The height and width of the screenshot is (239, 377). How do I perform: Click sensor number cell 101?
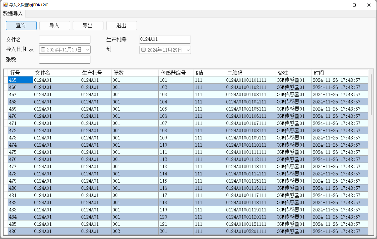[176, 80]
